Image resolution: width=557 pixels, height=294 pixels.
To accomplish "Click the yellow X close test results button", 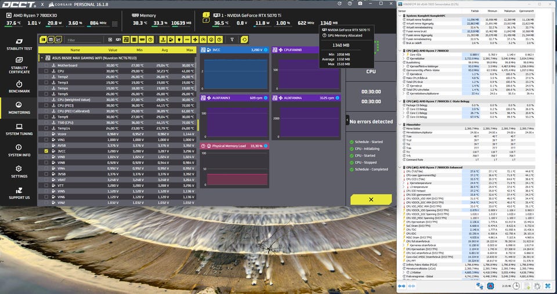I will pos(371,199).
